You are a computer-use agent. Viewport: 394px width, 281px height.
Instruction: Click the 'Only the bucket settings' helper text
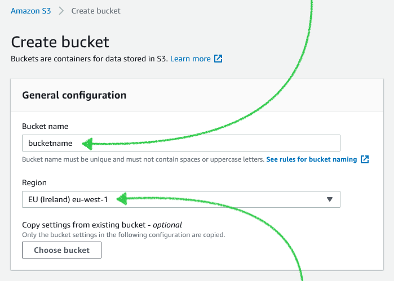coord(123,234)
